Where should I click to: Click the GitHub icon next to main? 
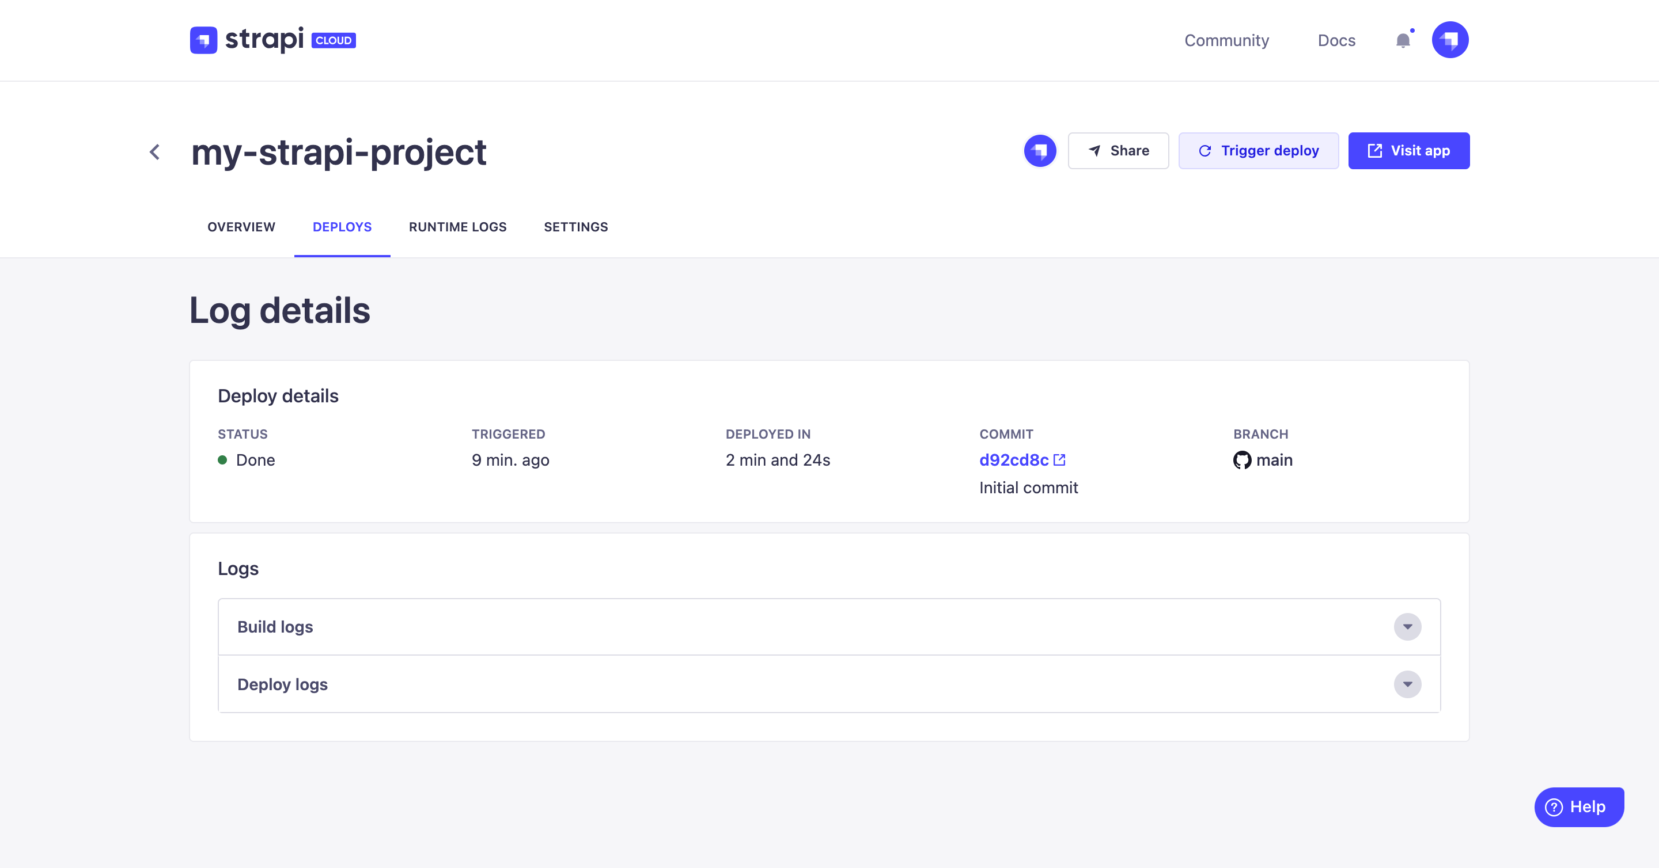click(1242, 460)
